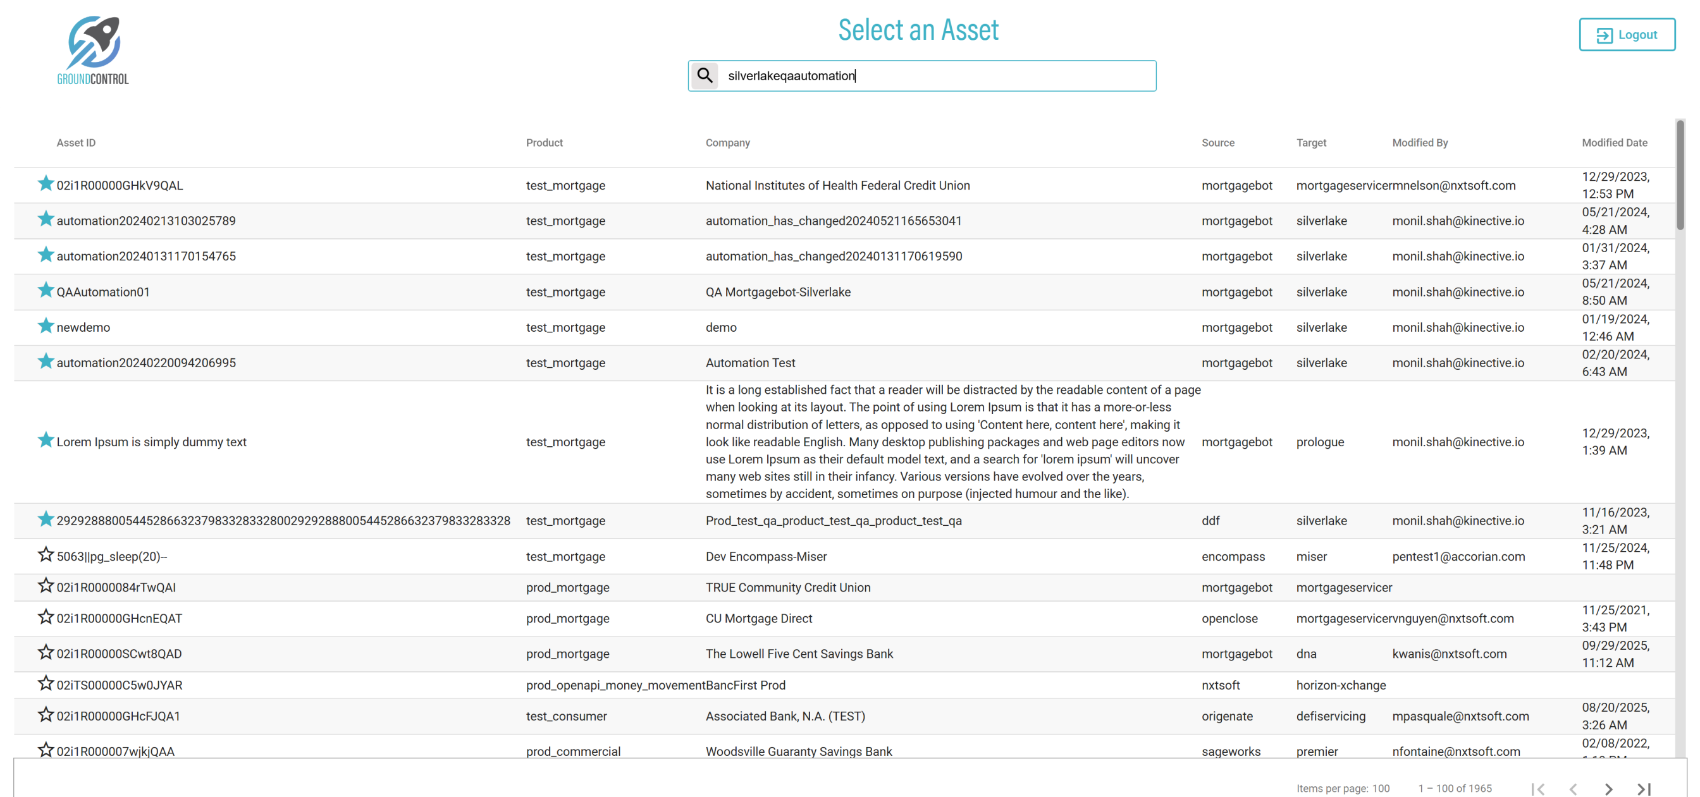This screenshot has width=1700, height=797.
Task: Open the QA Mortgagebot-Silverlake asset row
Action: [777, 291]
